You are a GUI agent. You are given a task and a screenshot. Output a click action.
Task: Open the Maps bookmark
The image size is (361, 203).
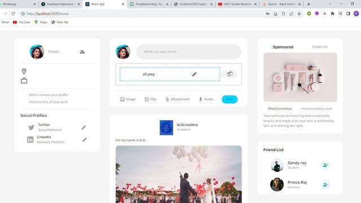[41, 23]
